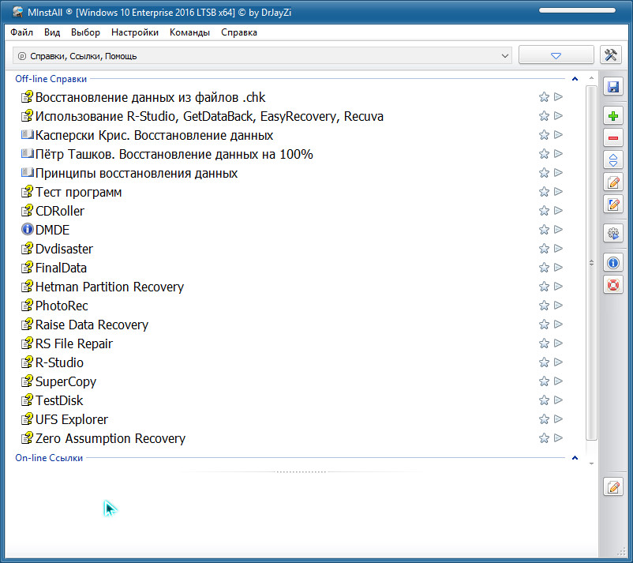Screen dimensions: 633x563
Task: Open the Справки, Ссылки, Помощь dropdown
Action: click(x=263, y=56)
